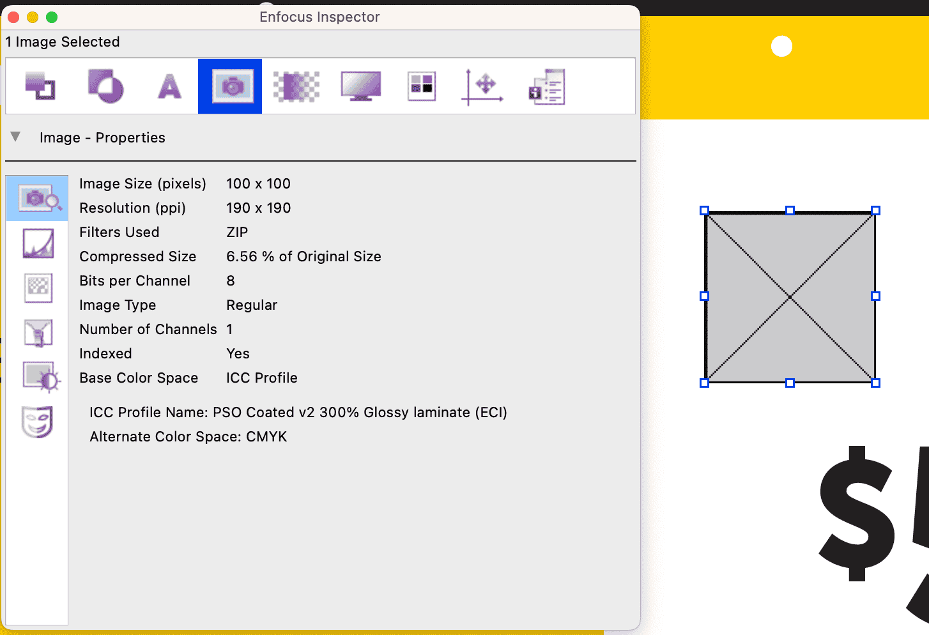Open the Position axes category icon

click(482, 87)
